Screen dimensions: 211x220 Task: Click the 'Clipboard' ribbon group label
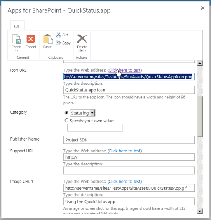coord(56,58)
